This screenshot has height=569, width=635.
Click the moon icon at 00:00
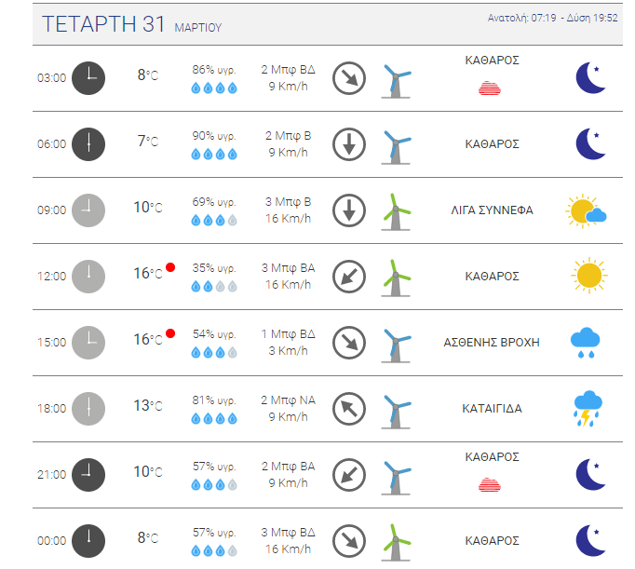click(x=591, y=541)
